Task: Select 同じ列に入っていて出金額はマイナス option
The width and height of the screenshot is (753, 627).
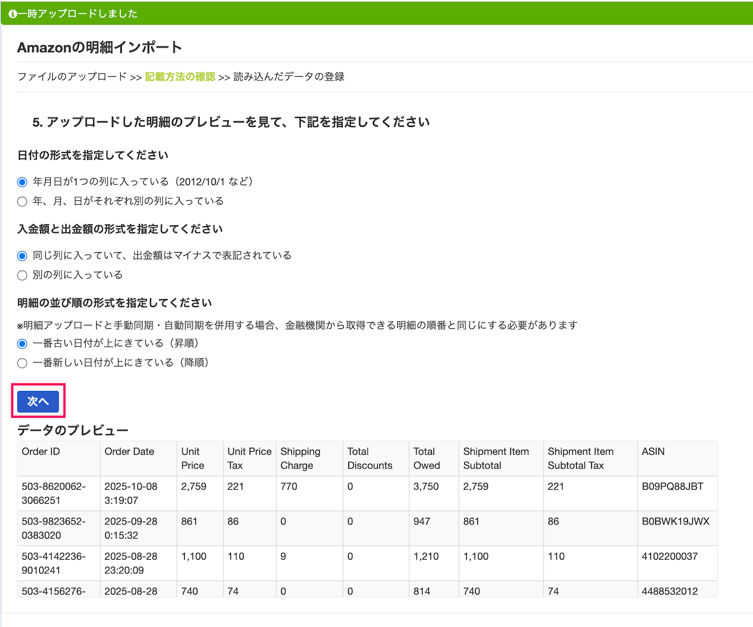Action: (x=22, y=255)
